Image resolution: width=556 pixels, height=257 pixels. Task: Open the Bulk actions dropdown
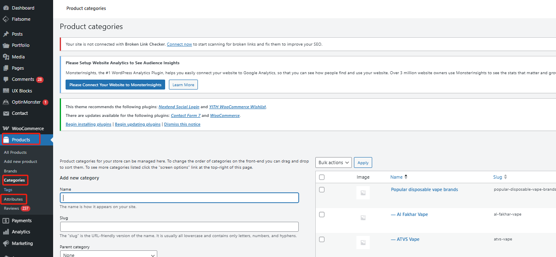coord(333,162)
